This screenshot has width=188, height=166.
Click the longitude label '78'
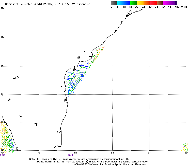pos(39,153)
